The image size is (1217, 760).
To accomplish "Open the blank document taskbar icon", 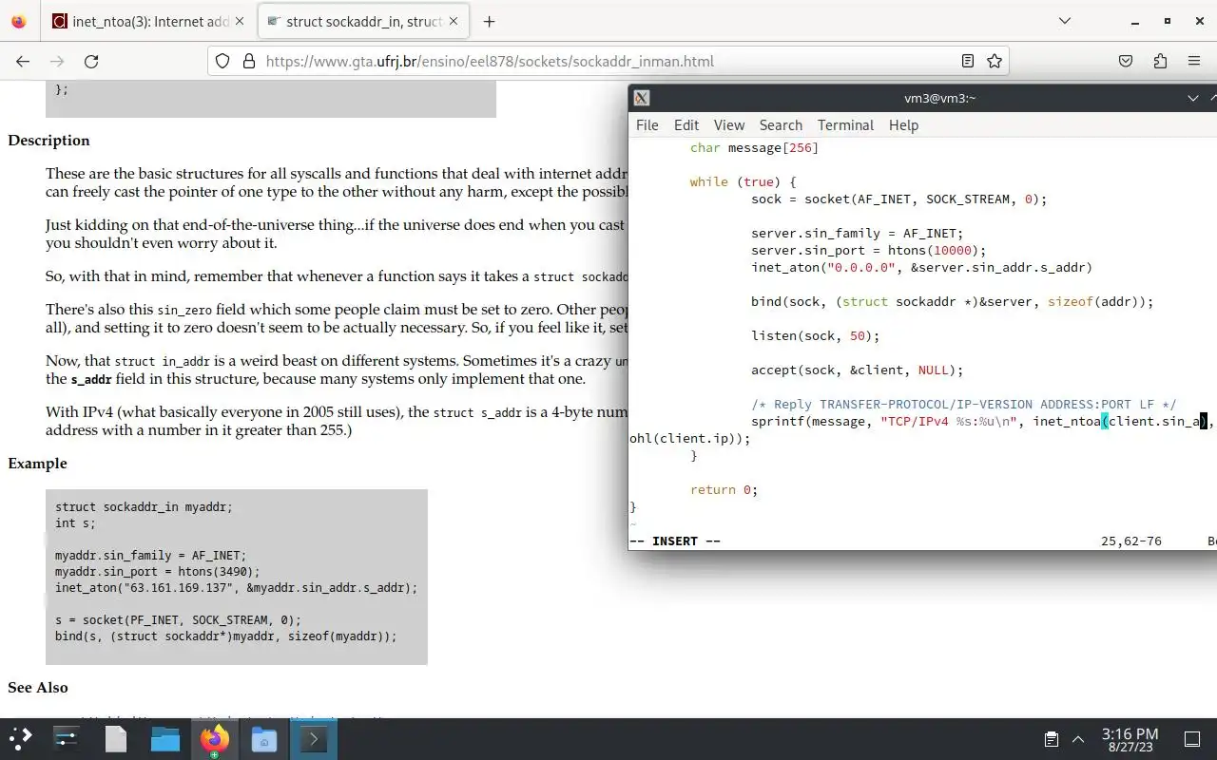I will click(115, 739).
